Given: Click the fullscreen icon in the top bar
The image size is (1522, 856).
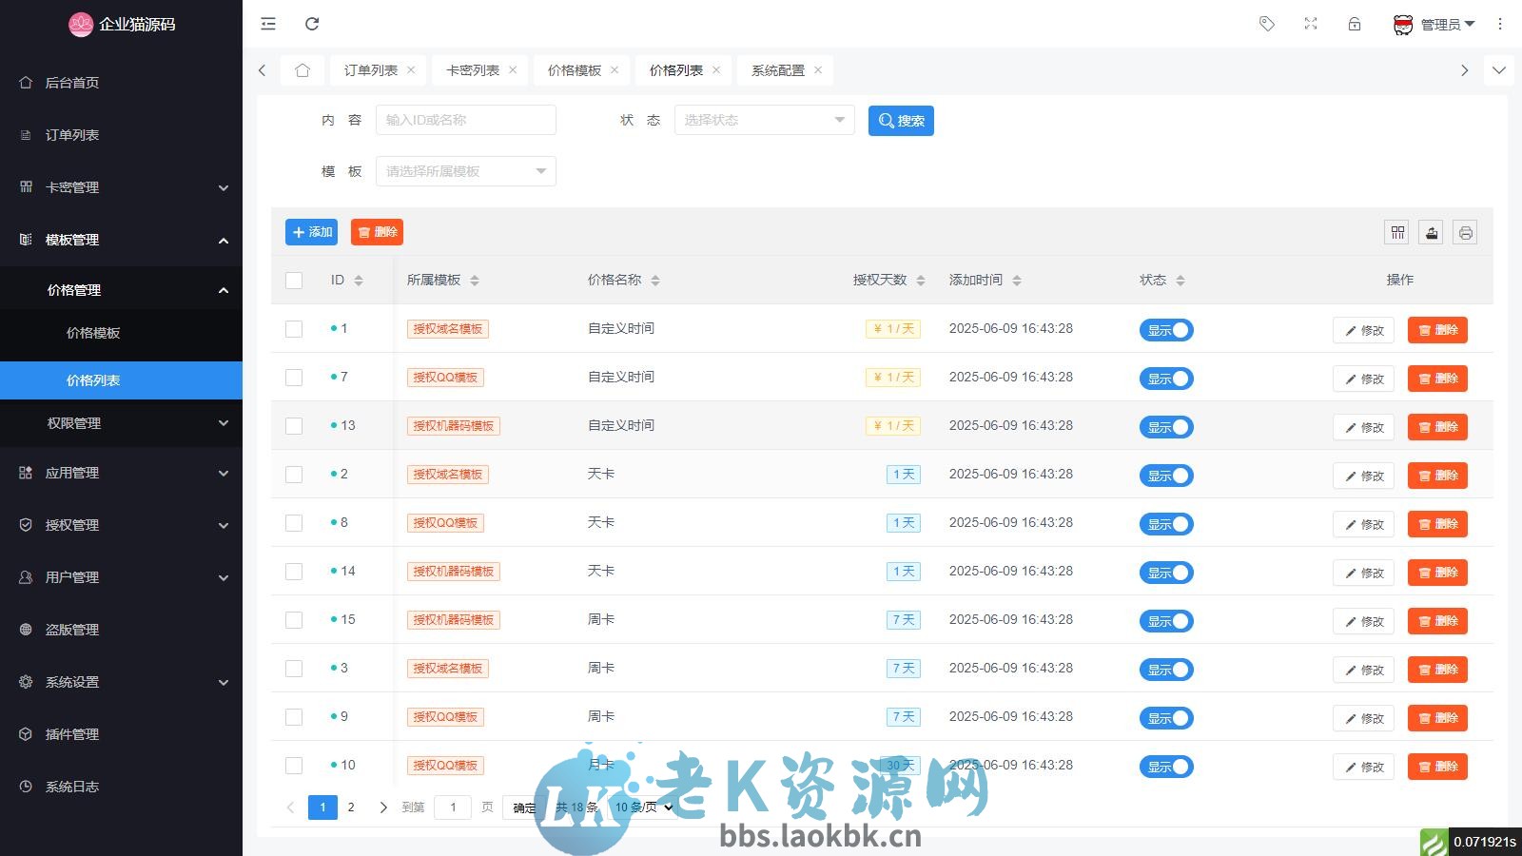Looking at the screenshot, I should (1310, 24).
